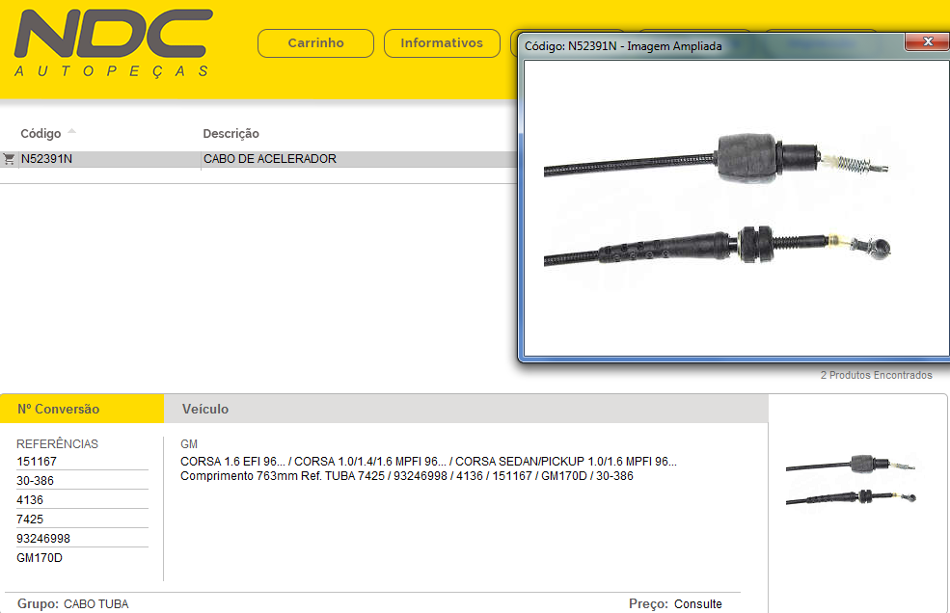The image size is (950, 613).
Task: Select reference 93246998
Action: point(43,539)
